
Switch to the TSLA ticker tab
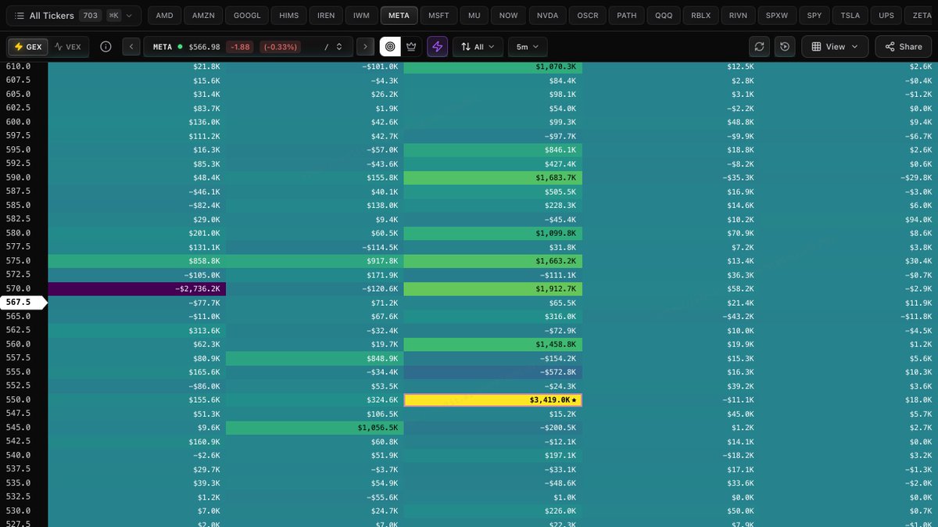[850, 15]
